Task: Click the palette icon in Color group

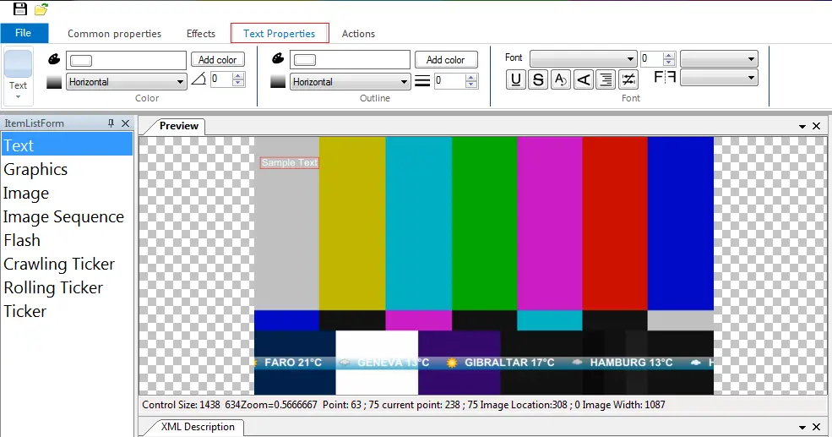Action: pyautogui.click(x=54, y=59)
